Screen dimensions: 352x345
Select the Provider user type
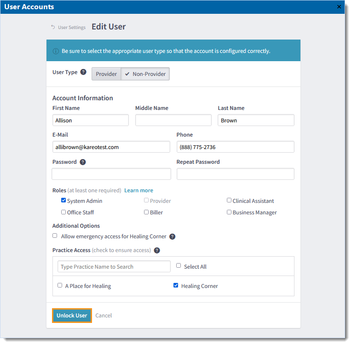click(106, 74)
